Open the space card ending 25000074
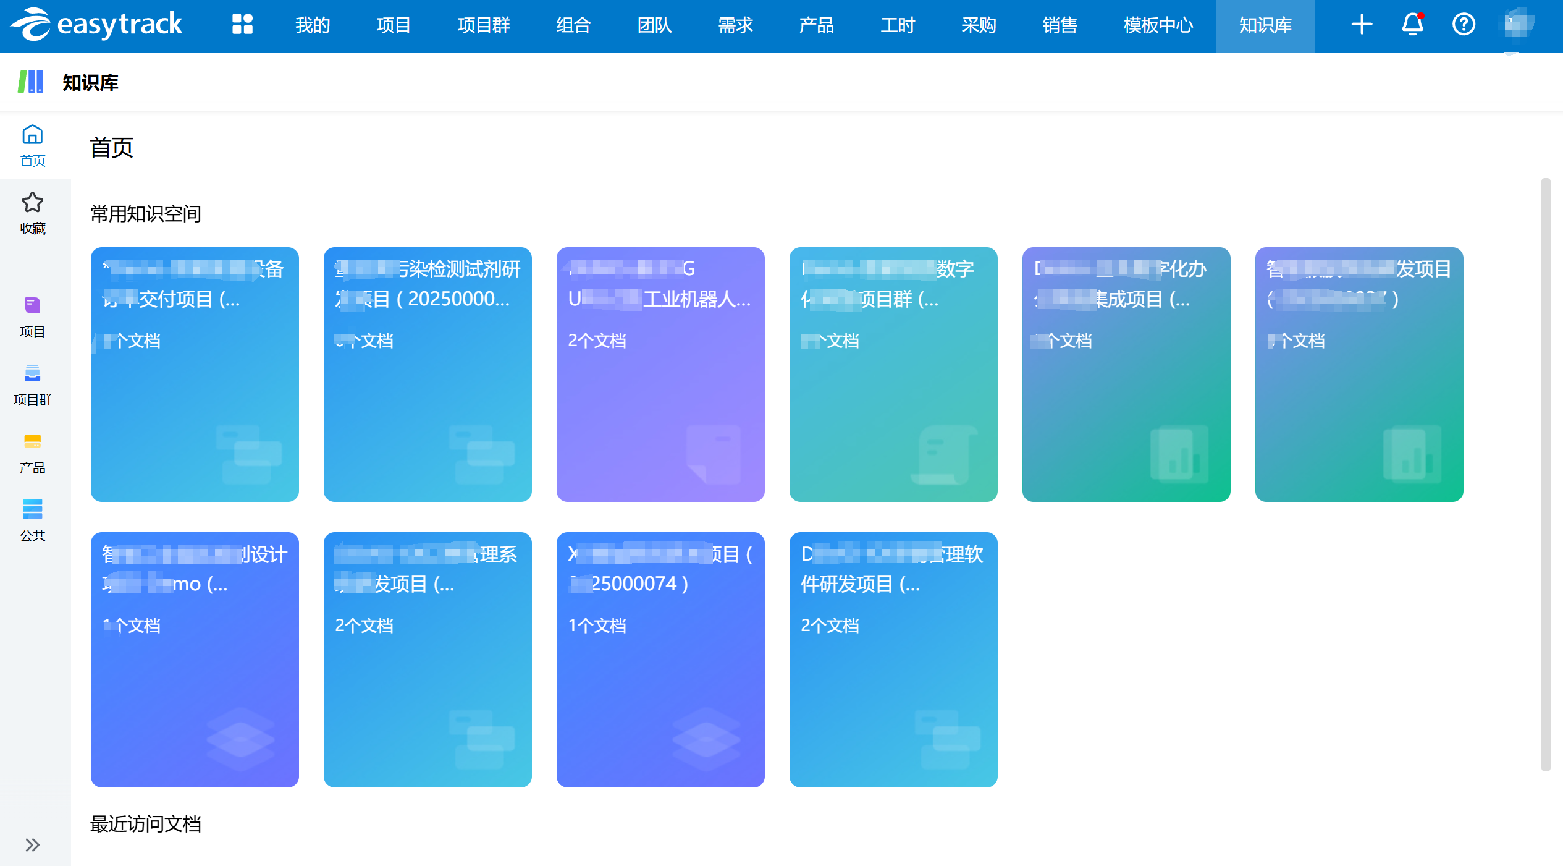 tap(660, 659)
